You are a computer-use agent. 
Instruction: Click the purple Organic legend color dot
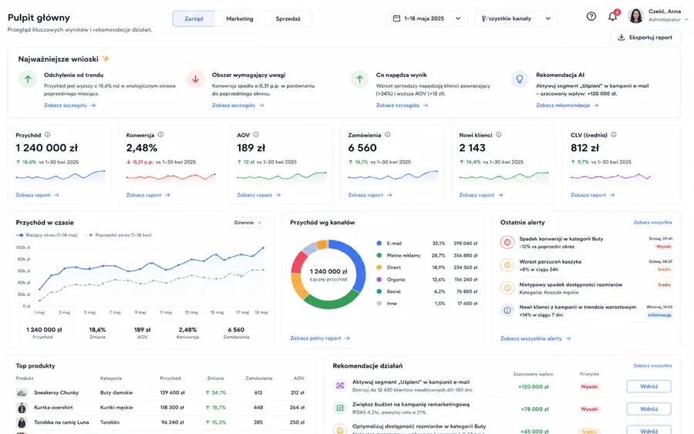[379, 280]
